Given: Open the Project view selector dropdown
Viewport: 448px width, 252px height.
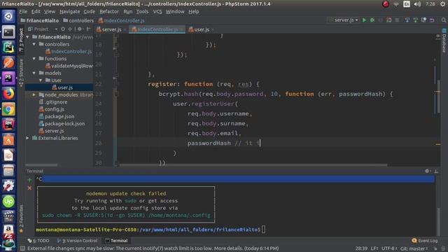Looking at the screenshot, I should [43, 29].
